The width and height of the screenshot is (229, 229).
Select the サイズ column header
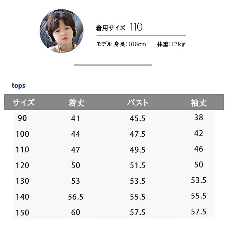[x=24, y=103]
